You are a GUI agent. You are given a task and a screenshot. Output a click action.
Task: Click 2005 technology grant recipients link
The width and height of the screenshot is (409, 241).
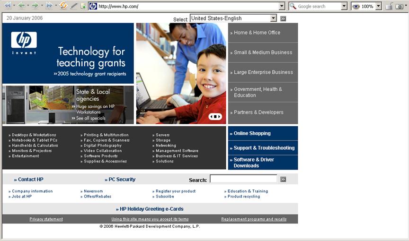coord(90,74)
